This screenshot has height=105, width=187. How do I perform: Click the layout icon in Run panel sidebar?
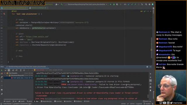click(2, 90)
